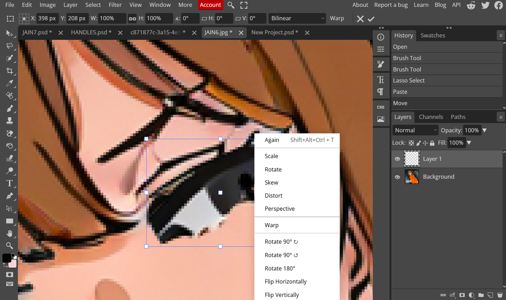Open the Paragraph side panel
The width and height of the screenshot is (506, 300).
(381, 92)
